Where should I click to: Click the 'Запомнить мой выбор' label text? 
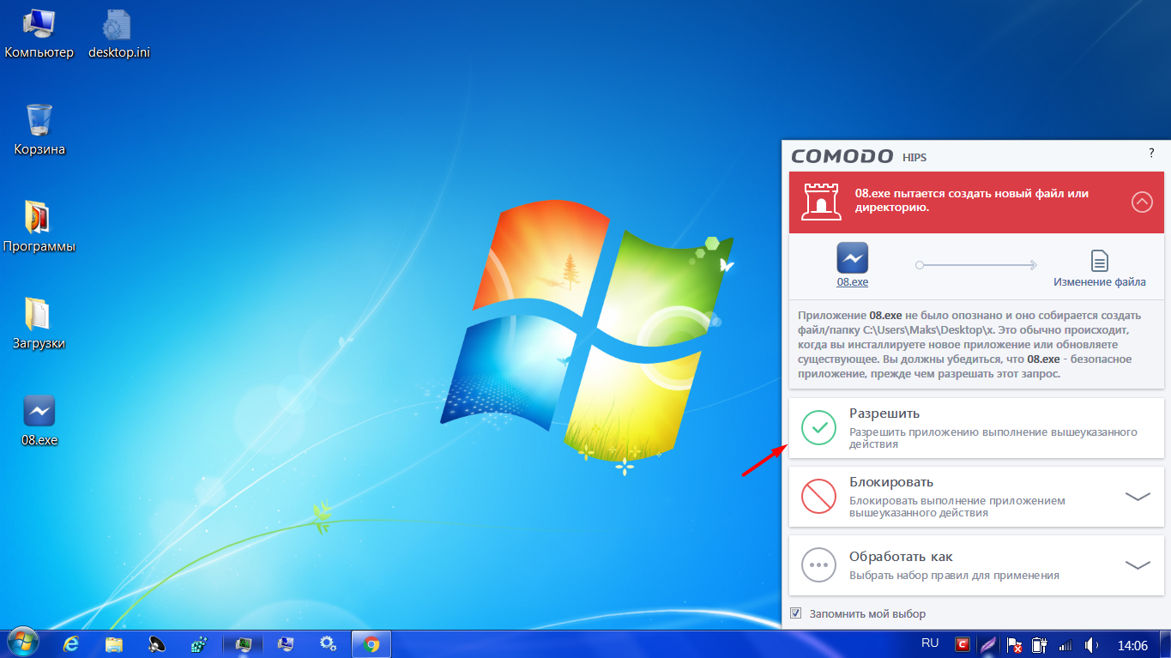tap(866, 614)
